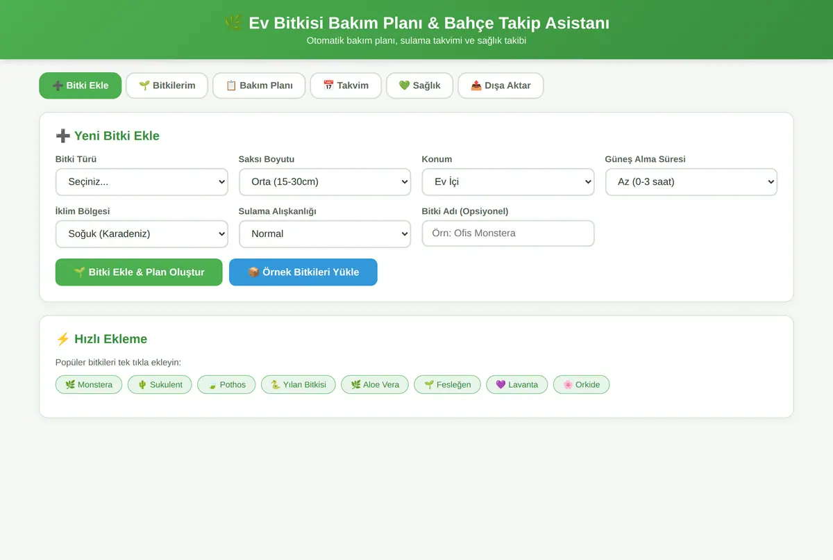This screenshot has width=833, height=560.
Task: Click the subtitle Otomatik bakım planı text
Action: tap(416, 41)
